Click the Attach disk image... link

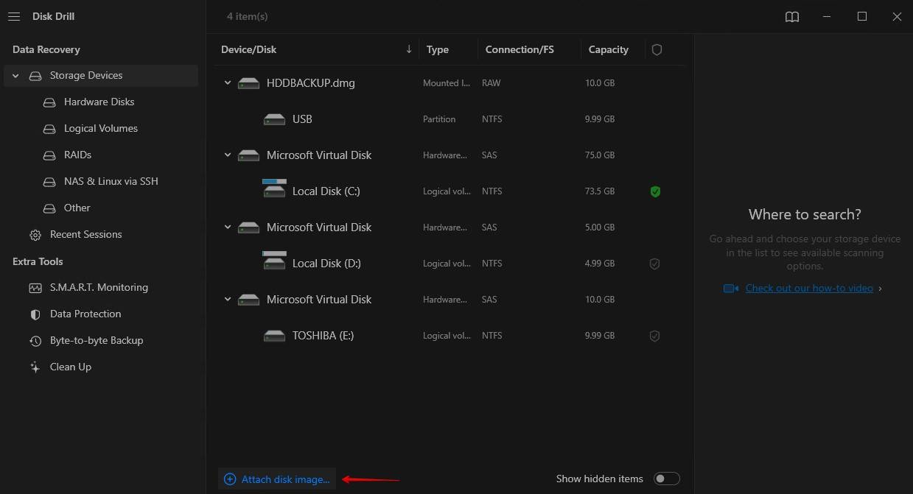click(x=286, y=479)
